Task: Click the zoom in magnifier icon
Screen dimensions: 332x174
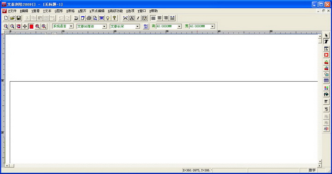Action: click(x=6, y=26)
